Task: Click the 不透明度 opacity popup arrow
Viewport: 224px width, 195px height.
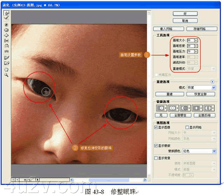Action: (191, 175)
